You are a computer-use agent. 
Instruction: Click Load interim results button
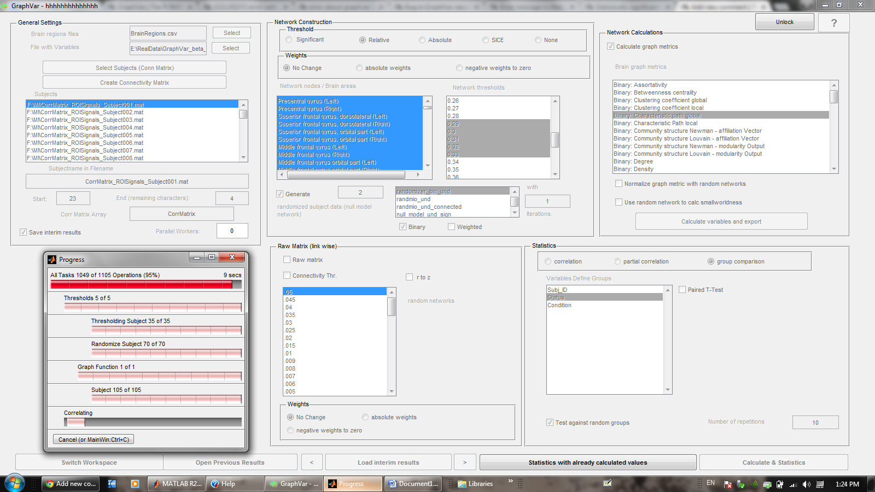388,462
